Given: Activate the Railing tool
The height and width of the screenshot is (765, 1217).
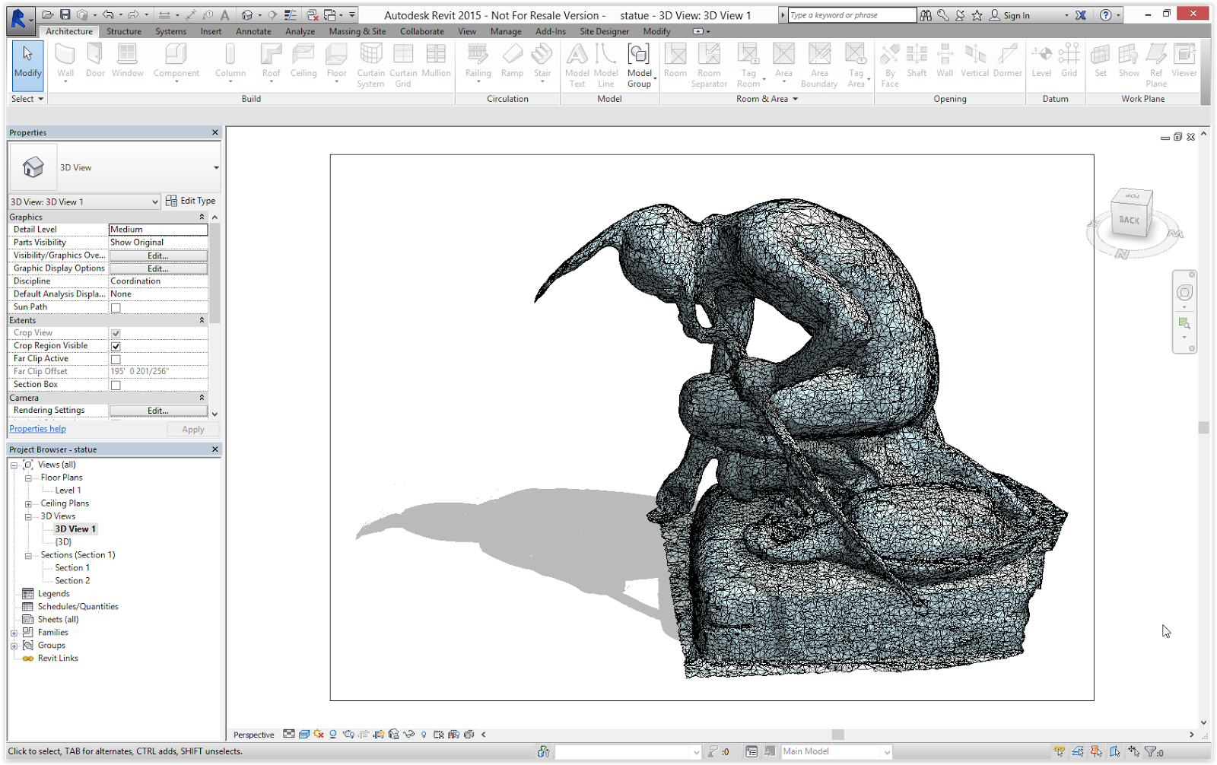Looking at the screenshot, I should click(478, 61).
